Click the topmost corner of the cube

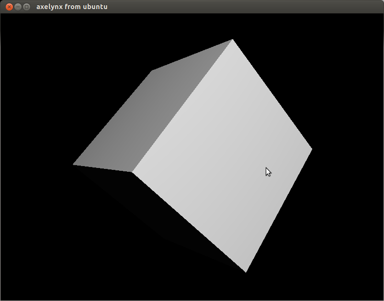click(x=232, y=40)
